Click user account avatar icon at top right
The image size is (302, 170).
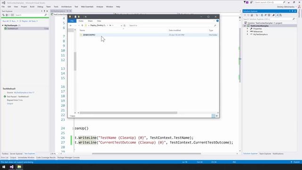pos(299,7)
